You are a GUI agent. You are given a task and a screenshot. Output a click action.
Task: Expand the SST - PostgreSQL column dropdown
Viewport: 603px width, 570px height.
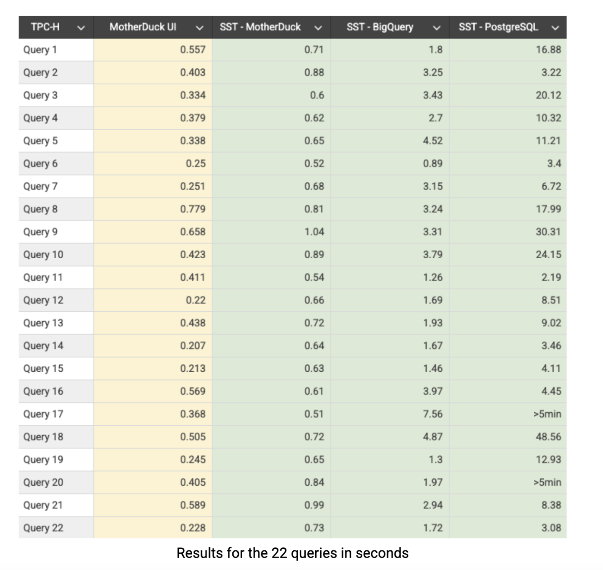(x=555, y=28)
